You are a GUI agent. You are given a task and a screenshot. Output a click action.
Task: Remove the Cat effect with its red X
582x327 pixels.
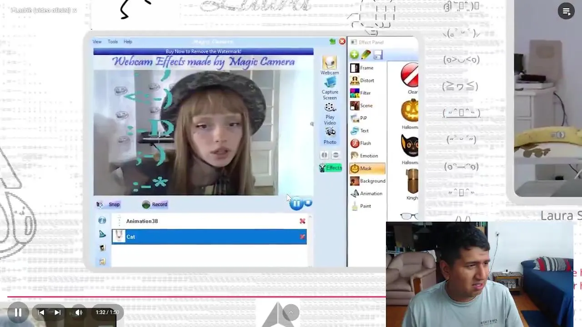pyautogui.click(x=302, y=237)
